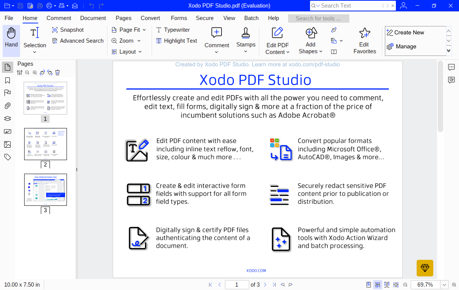The width and height of the screenshot is (459, 290).
Task: Open the comments pane on right edge
Action: (x=451, y=67)
